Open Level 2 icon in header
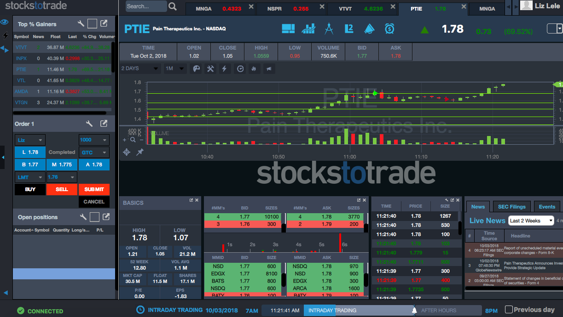 click(x=348, y=28)
